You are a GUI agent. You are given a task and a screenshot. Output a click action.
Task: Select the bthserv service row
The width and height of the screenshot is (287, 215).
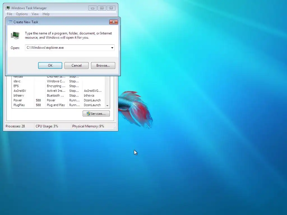pos(58,95)
